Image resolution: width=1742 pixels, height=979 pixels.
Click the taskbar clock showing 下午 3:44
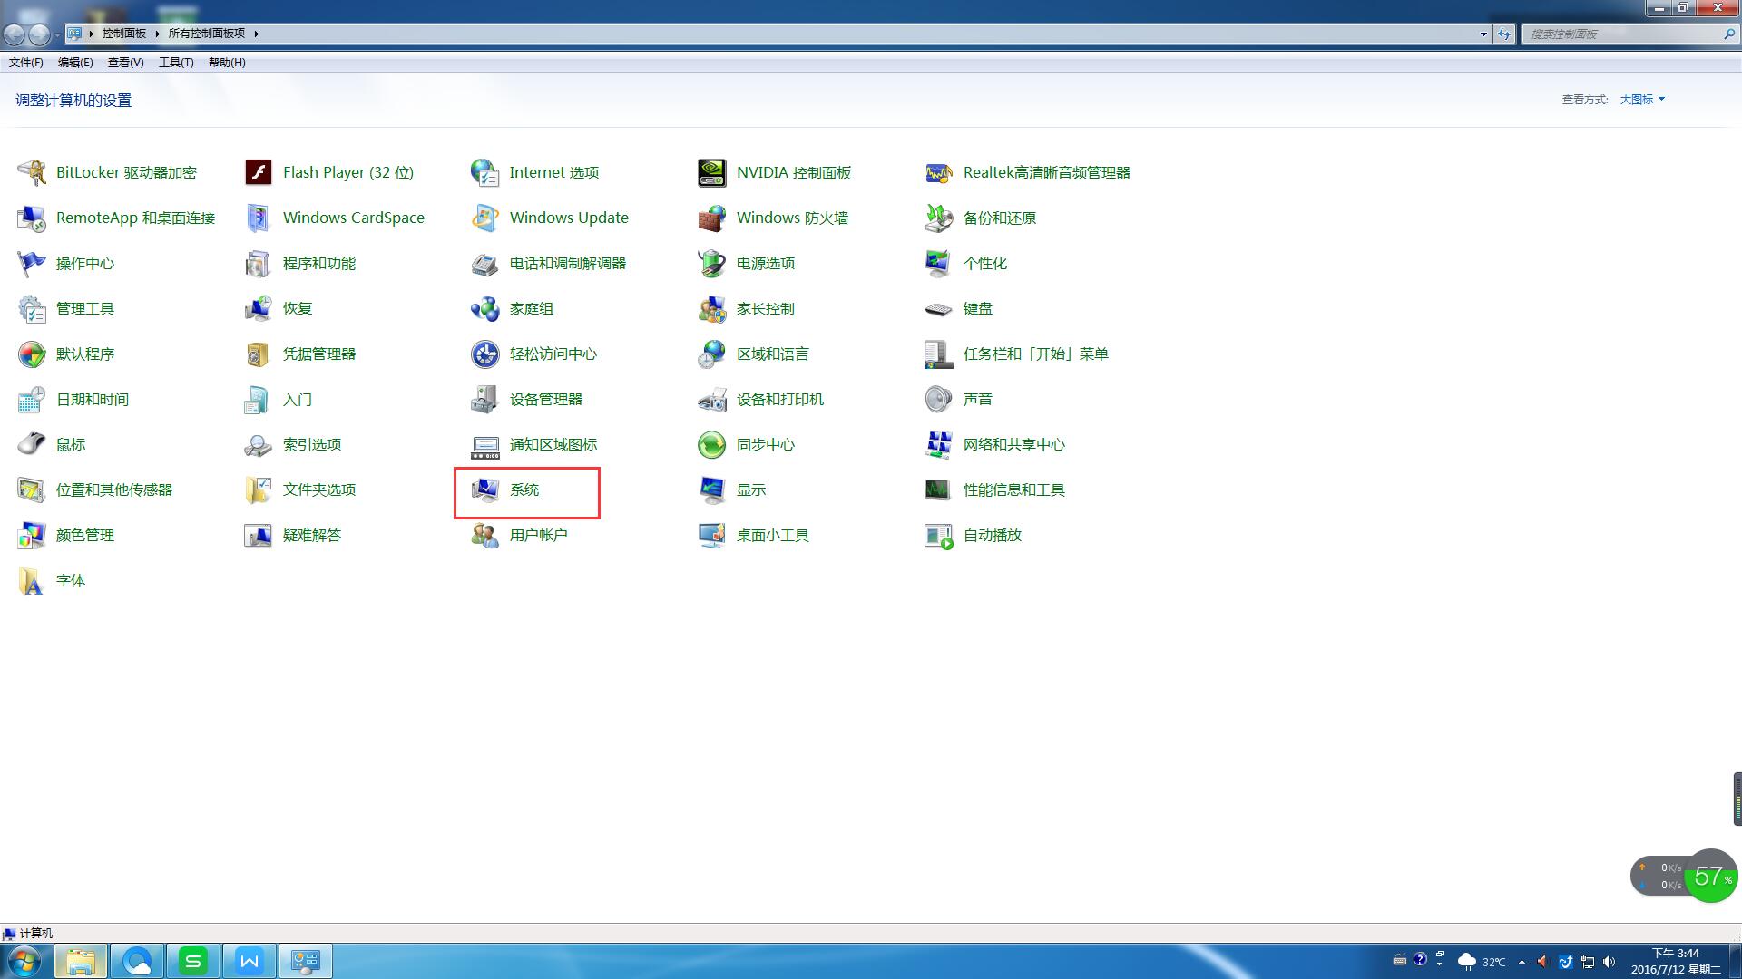pyautogui.click(x=1676, y=962)
